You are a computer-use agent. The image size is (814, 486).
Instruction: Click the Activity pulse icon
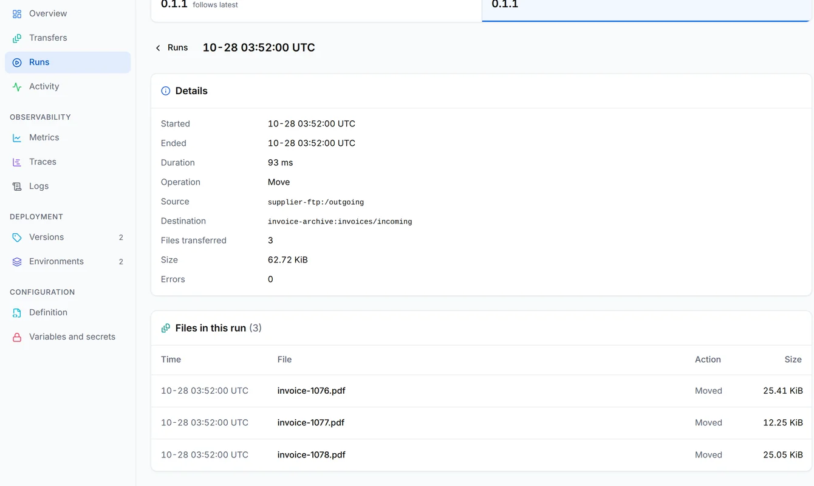click(x=17, y=86)
